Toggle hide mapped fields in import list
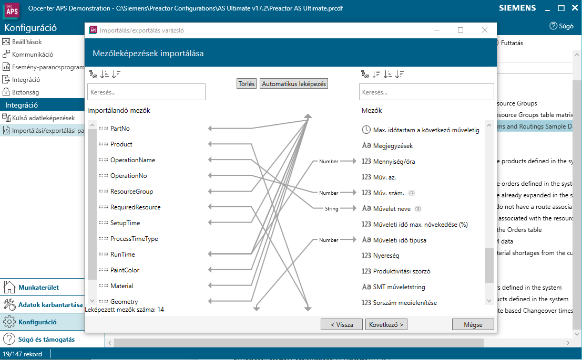This screenshot has height=360, width=582. pyautogui.click(x=93, y=75)
